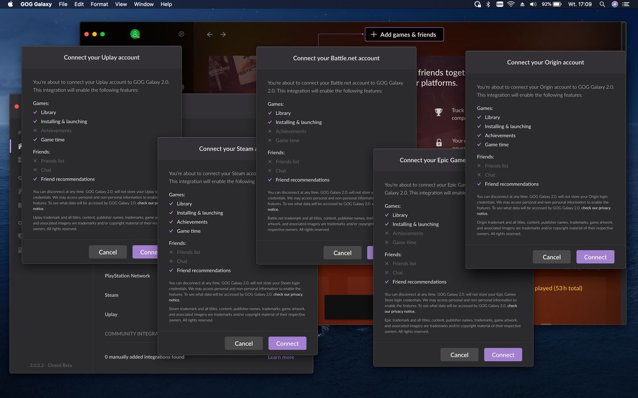Open the Format menu
638x398 pixels.
point(99,4)
